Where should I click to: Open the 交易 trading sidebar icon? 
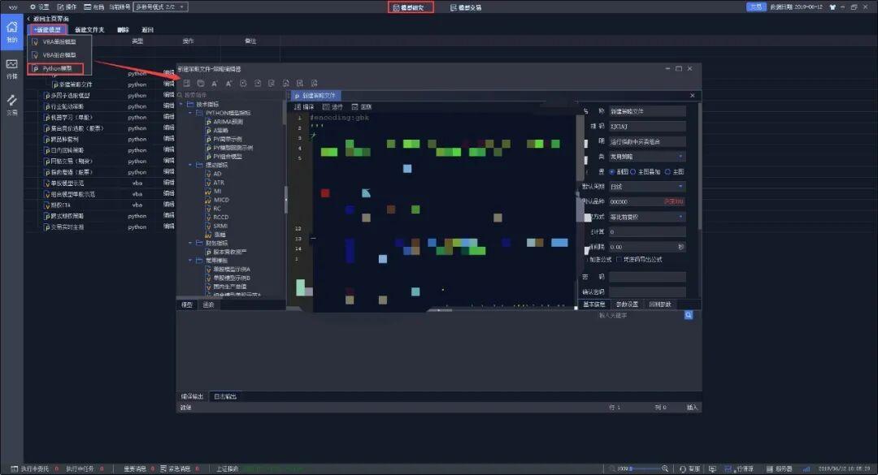pyautogui.click(x=11, y=101)
